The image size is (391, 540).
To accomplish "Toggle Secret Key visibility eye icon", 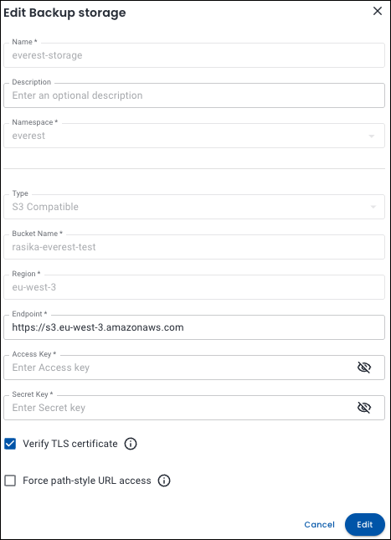I will [364, 408].
